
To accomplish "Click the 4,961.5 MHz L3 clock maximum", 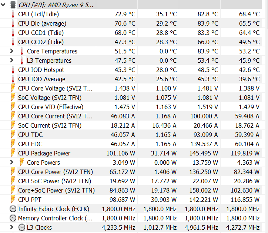I will point(201,227).
